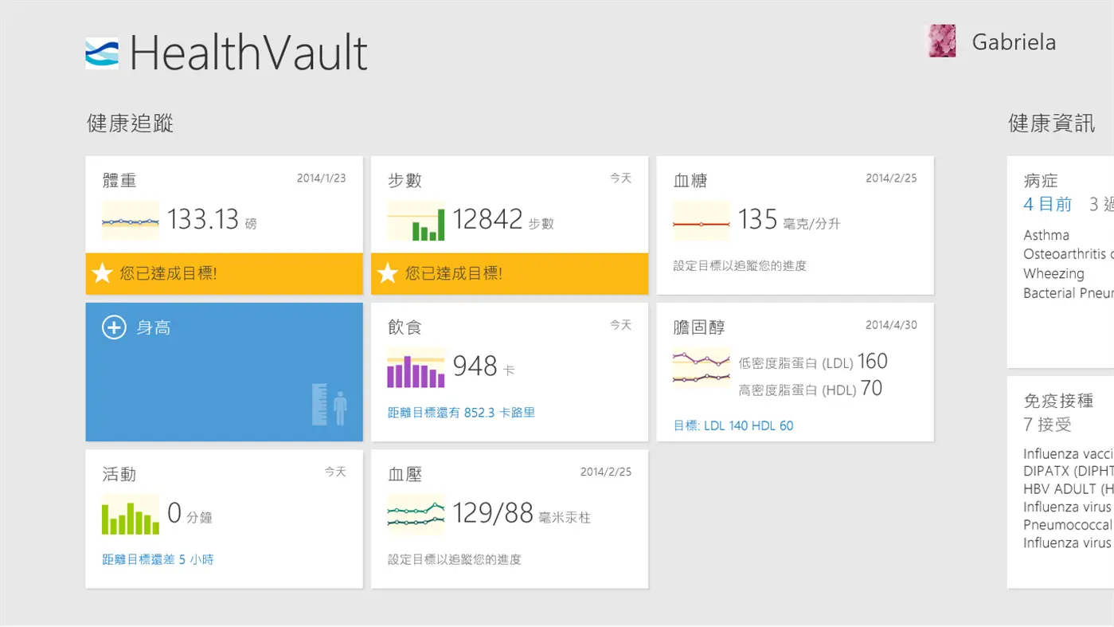Viewport: 1114px width, 627px height.
Task: Click 距離目標還差 5 小時 link
Action: (x=158, y=559)
